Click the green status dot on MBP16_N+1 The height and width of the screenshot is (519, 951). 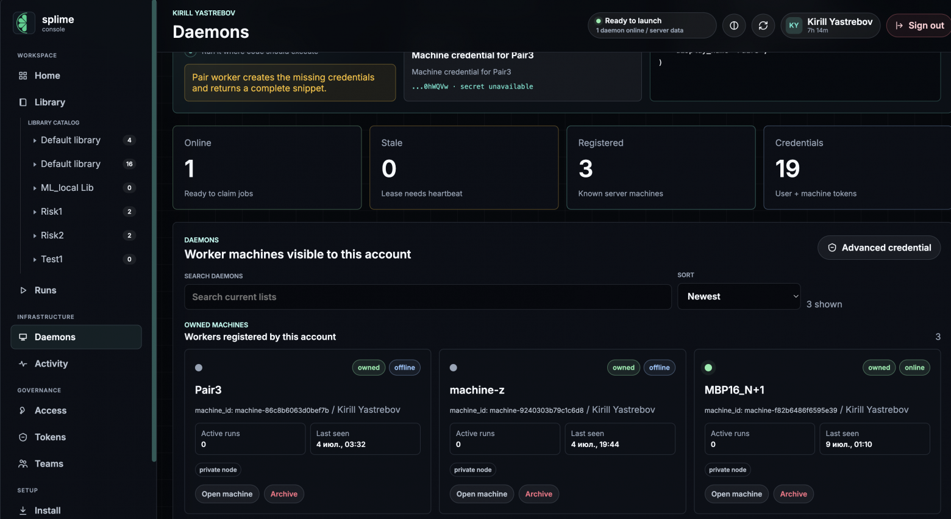[708, 368]
